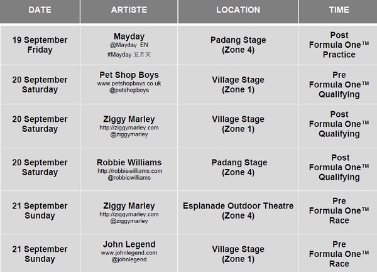Open the @petshopboys Twitter handle
377x272 pixels.
(129, 91)
